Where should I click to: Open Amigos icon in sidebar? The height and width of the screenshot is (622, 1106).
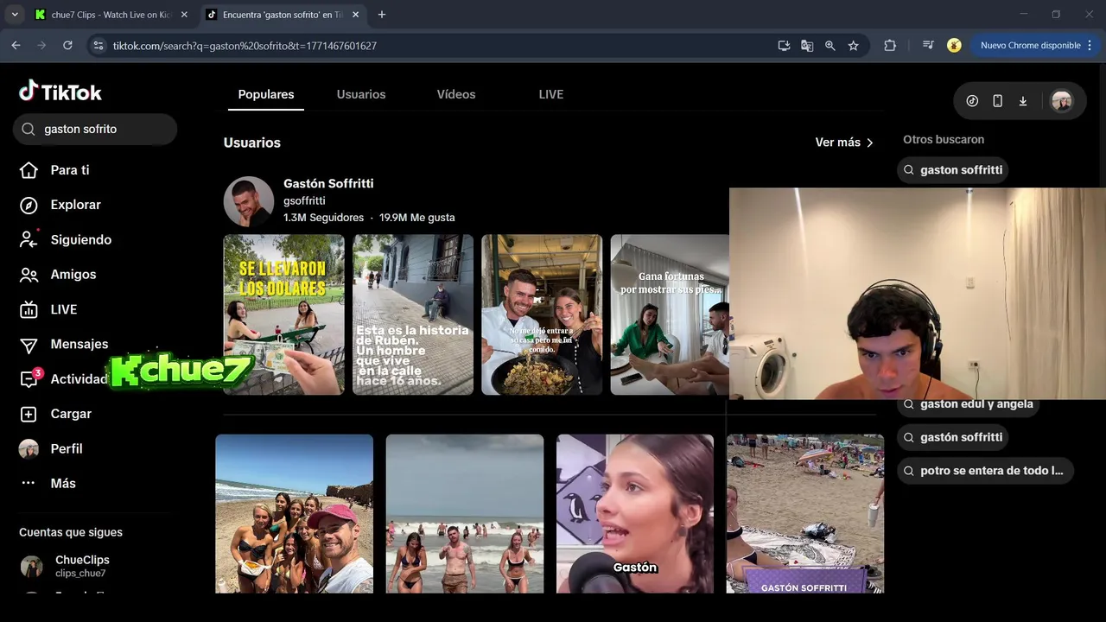(29, 275)
